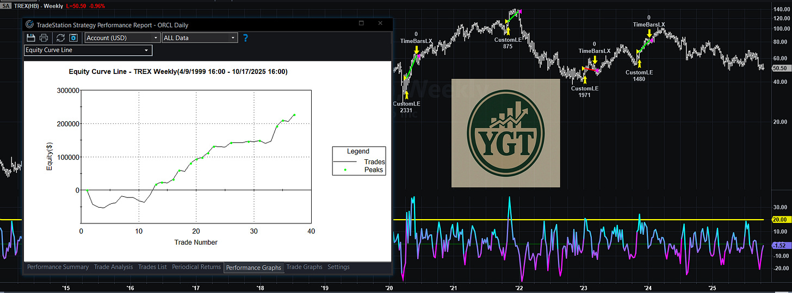Click the SA badge on the chart title
The image size is (792, 293).
pos(5,5)
